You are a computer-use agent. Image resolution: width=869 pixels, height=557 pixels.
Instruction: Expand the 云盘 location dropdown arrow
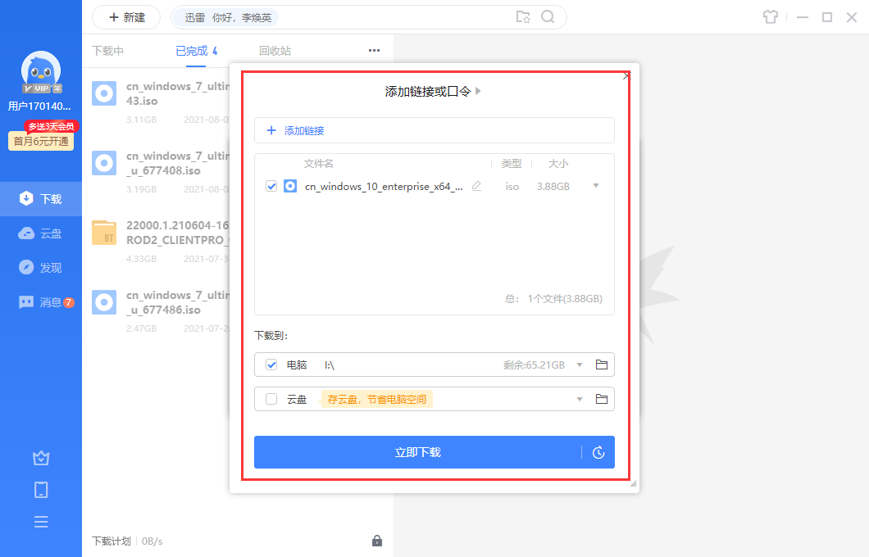(580, 399)
